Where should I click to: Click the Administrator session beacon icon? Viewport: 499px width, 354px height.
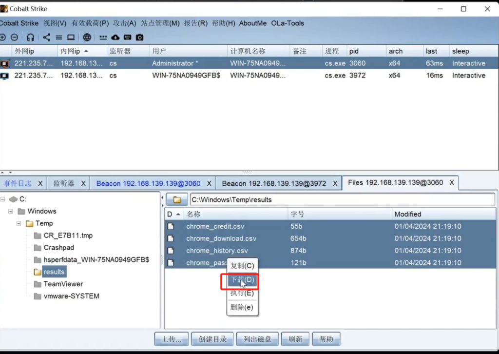(4, 64)
